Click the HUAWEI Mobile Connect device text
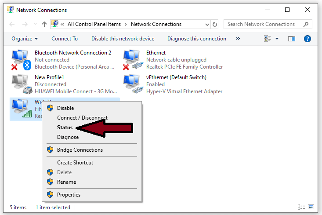 pos(76,91)
